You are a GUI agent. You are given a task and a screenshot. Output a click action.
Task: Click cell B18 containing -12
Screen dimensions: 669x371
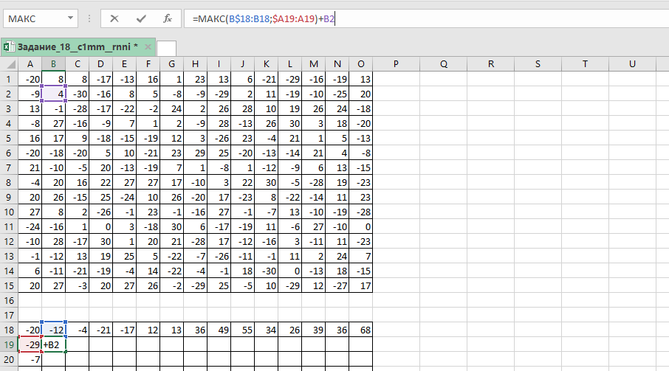click(54, 330)
